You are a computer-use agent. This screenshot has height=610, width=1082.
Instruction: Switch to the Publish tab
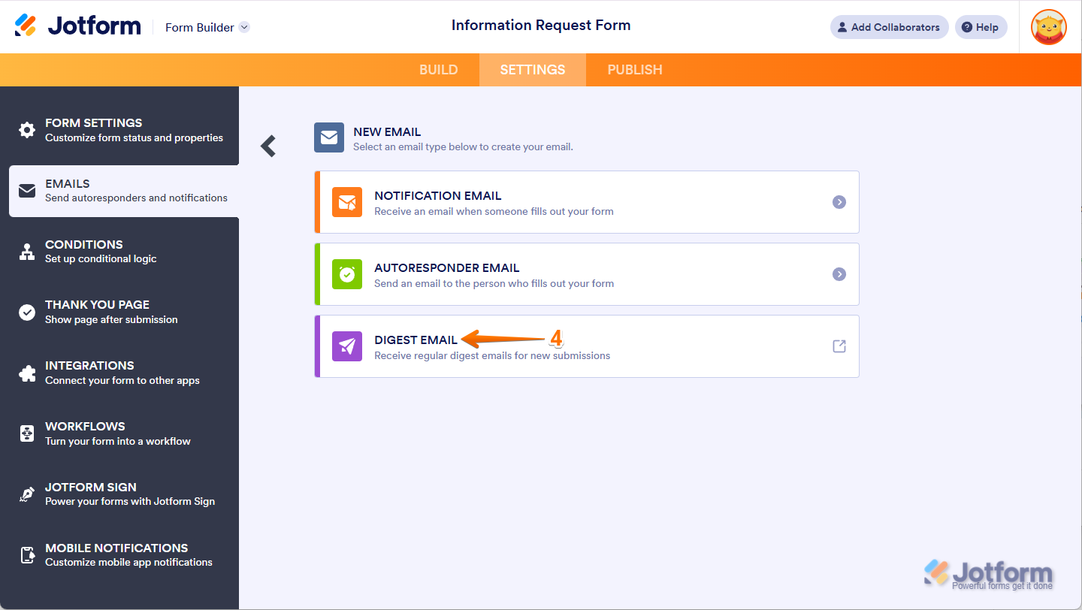tap(635, 70)
